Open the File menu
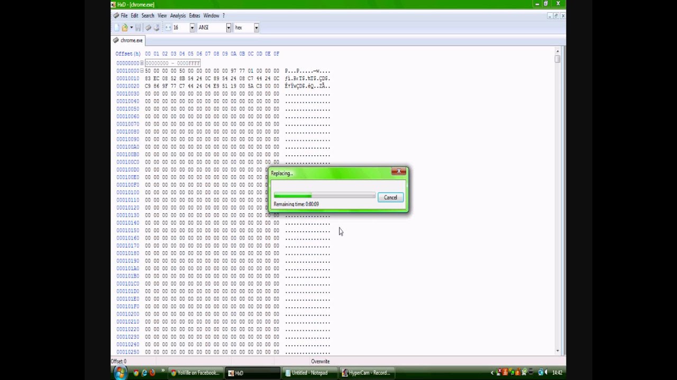 (124, 16)
